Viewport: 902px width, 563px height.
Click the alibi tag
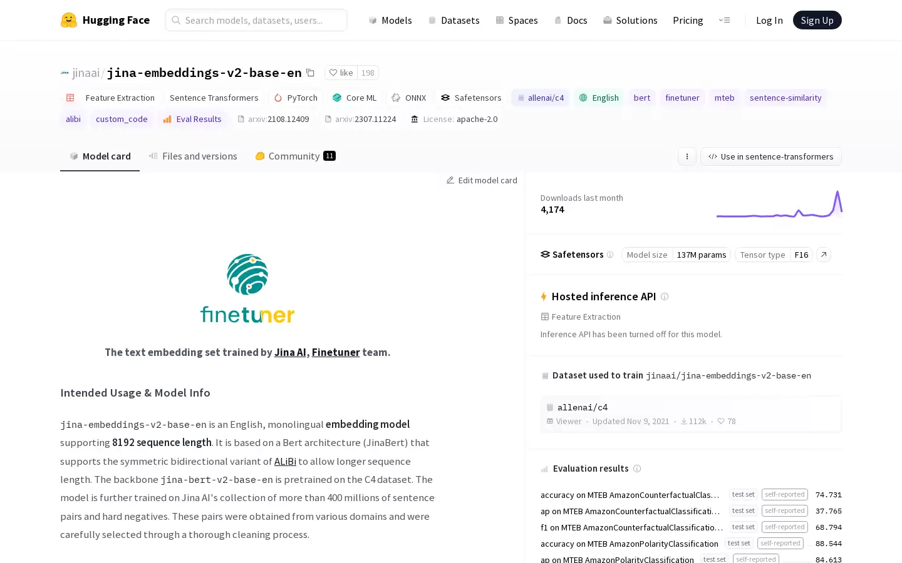point(73,119)
